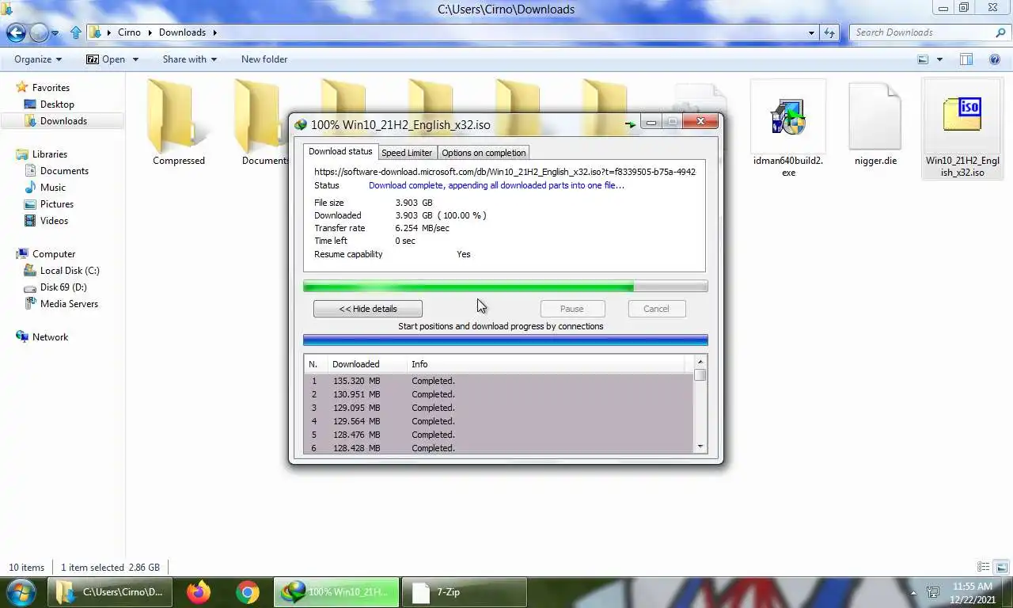The width and height of the screenshot is (1013, 608).
Task: Select Favorites in navigation pane
Action: [x=51, y=88]
